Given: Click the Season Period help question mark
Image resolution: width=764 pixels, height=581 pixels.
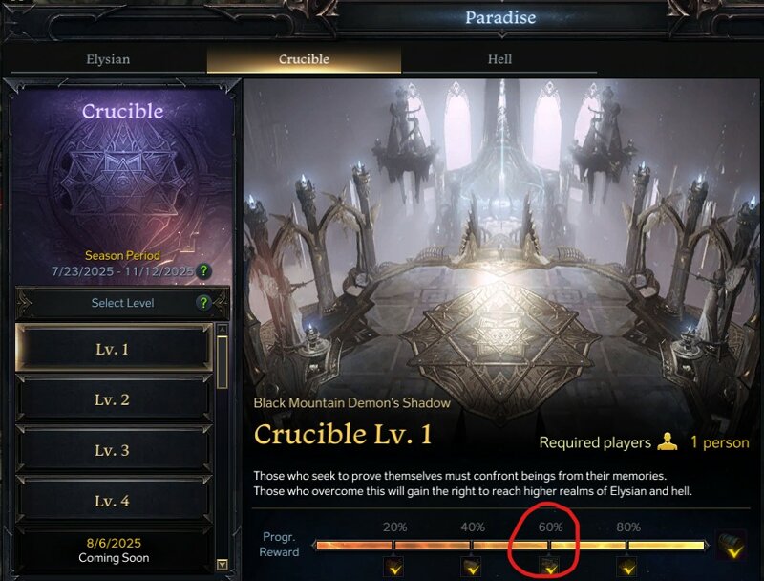Looking at the screenshot, I should pos(203,271).
